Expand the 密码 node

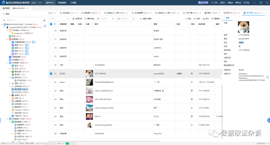(x=12, y=133)
